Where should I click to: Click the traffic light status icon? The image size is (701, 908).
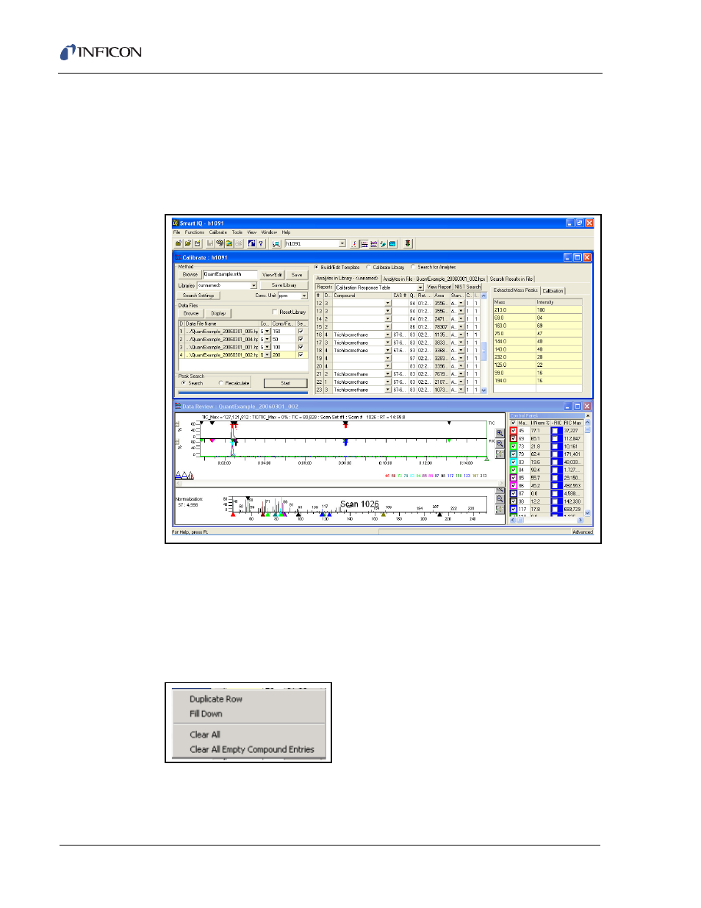pyautogui.click(x=408, y=243)
